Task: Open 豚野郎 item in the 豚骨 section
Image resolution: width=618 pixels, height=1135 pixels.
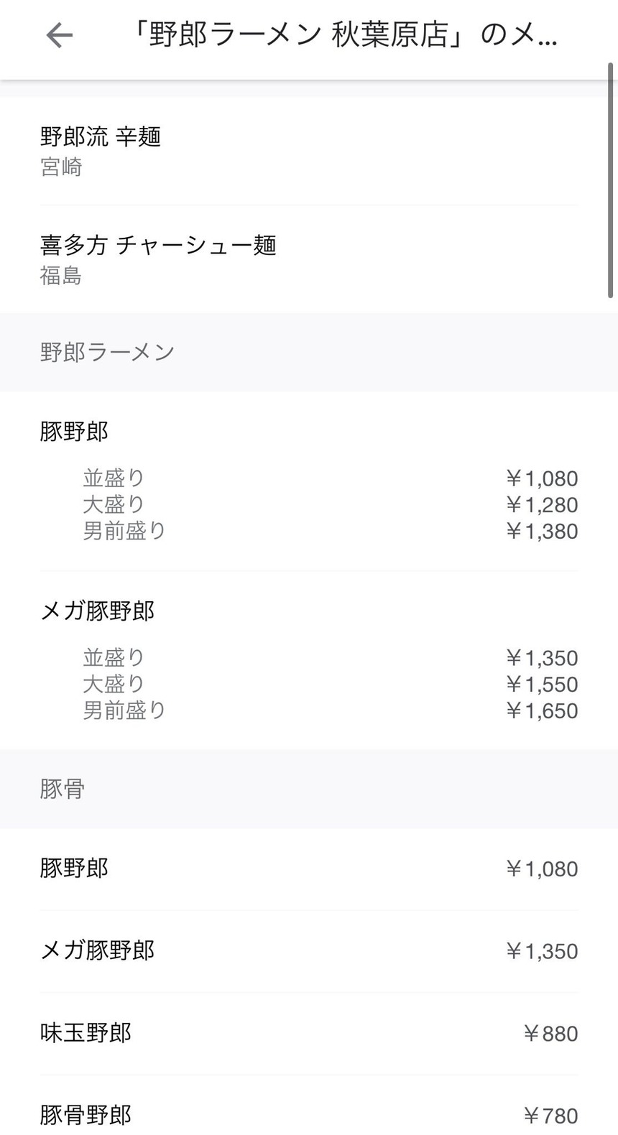Action: click(x=74, y=868)
